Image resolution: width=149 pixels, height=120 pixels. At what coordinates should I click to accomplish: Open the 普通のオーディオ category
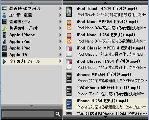32,28
